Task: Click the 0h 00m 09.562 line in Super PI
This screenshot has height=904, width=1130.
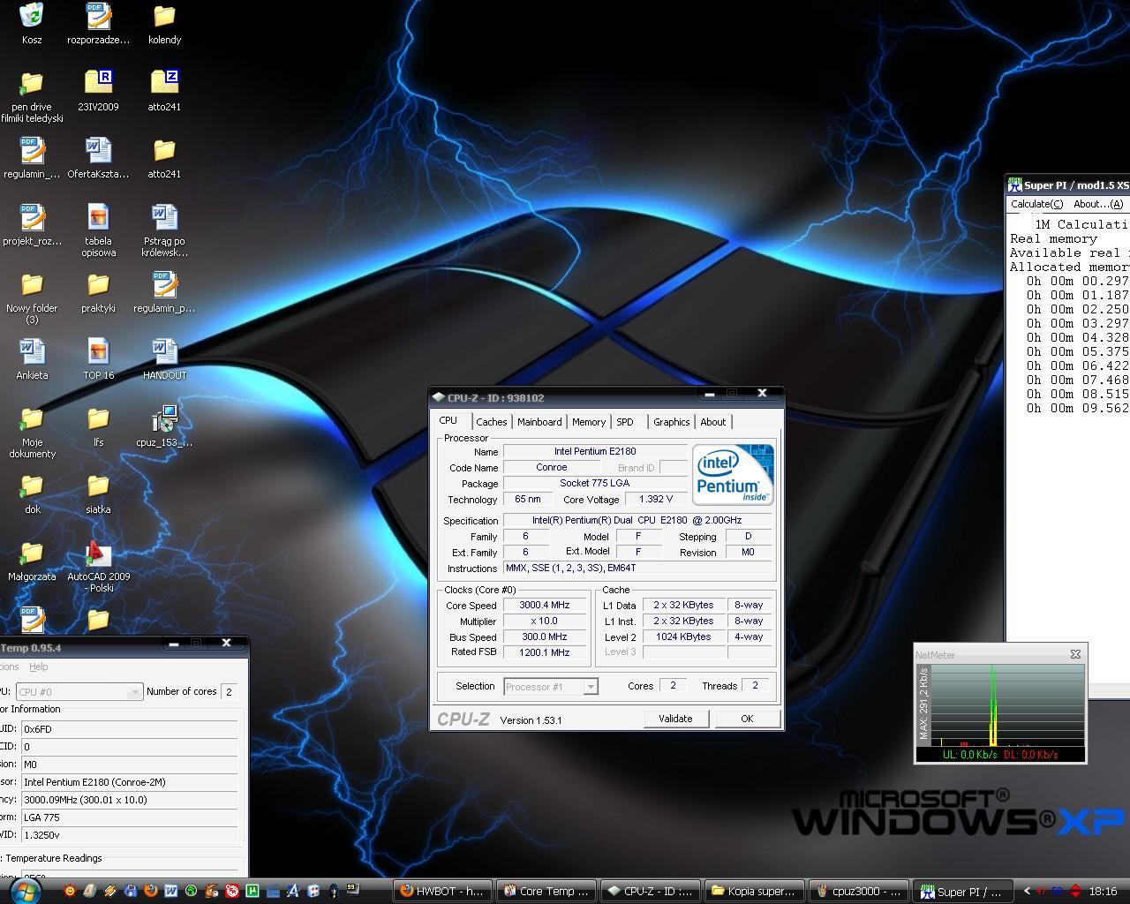Action: pos(1078,408)
